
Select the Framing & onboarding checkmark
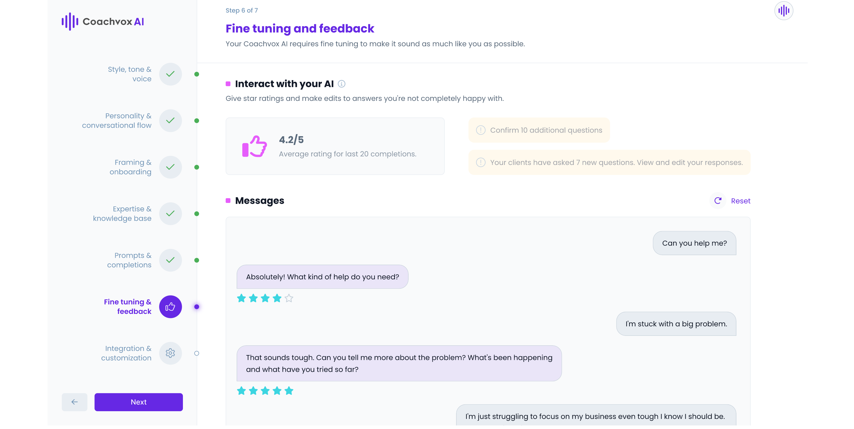[170, 167]
